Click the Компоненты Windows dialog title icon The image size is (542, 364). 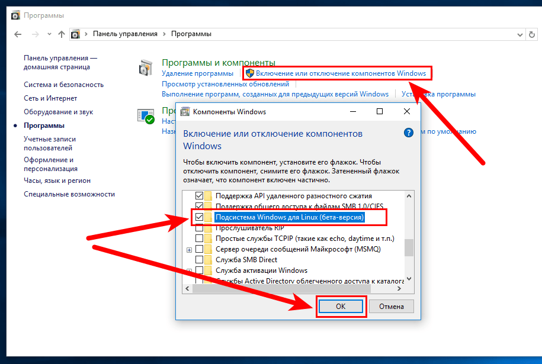tap(185, 111)
